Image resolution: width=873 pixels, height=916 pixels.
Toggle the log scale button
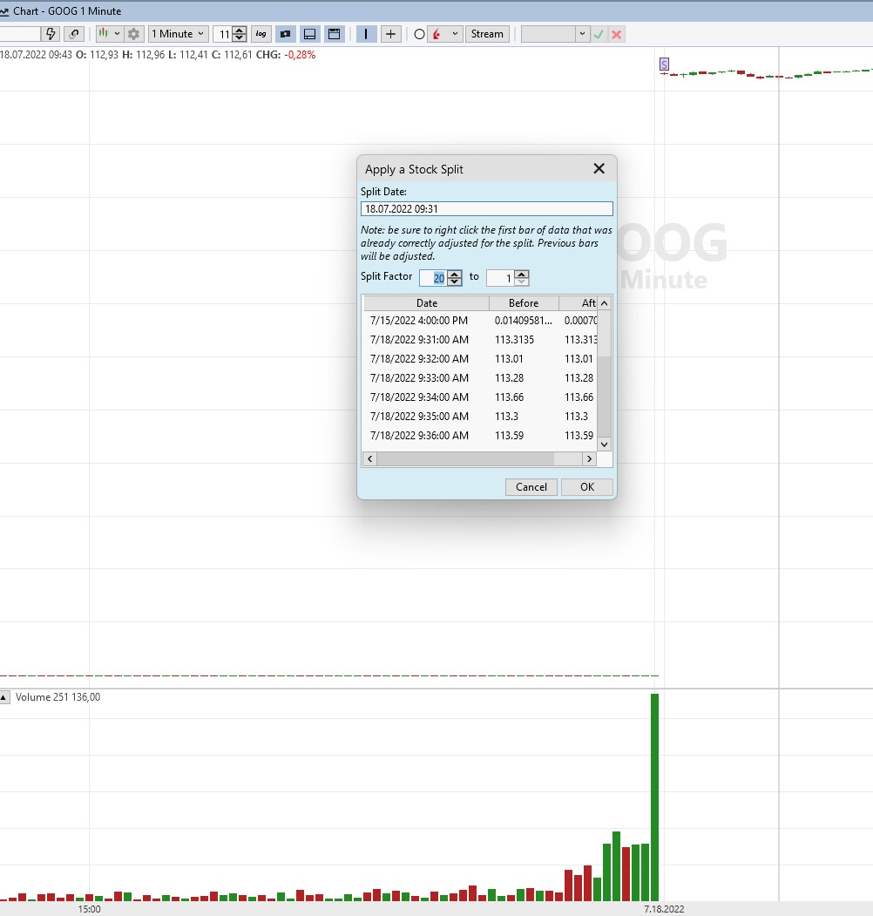pyautogui.click(x=261, y=34)
